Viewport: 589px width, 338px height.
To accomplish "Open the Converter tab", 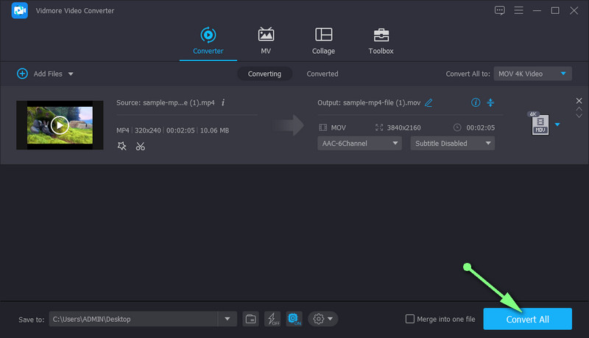I will (x=208, y=41).
